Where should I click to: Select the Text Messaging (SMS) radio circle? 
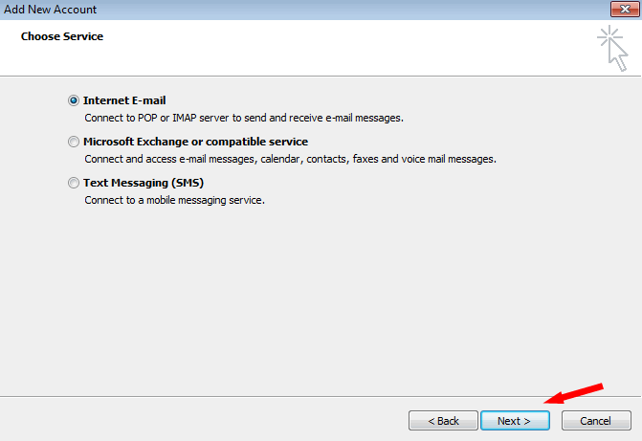(74, 183)
